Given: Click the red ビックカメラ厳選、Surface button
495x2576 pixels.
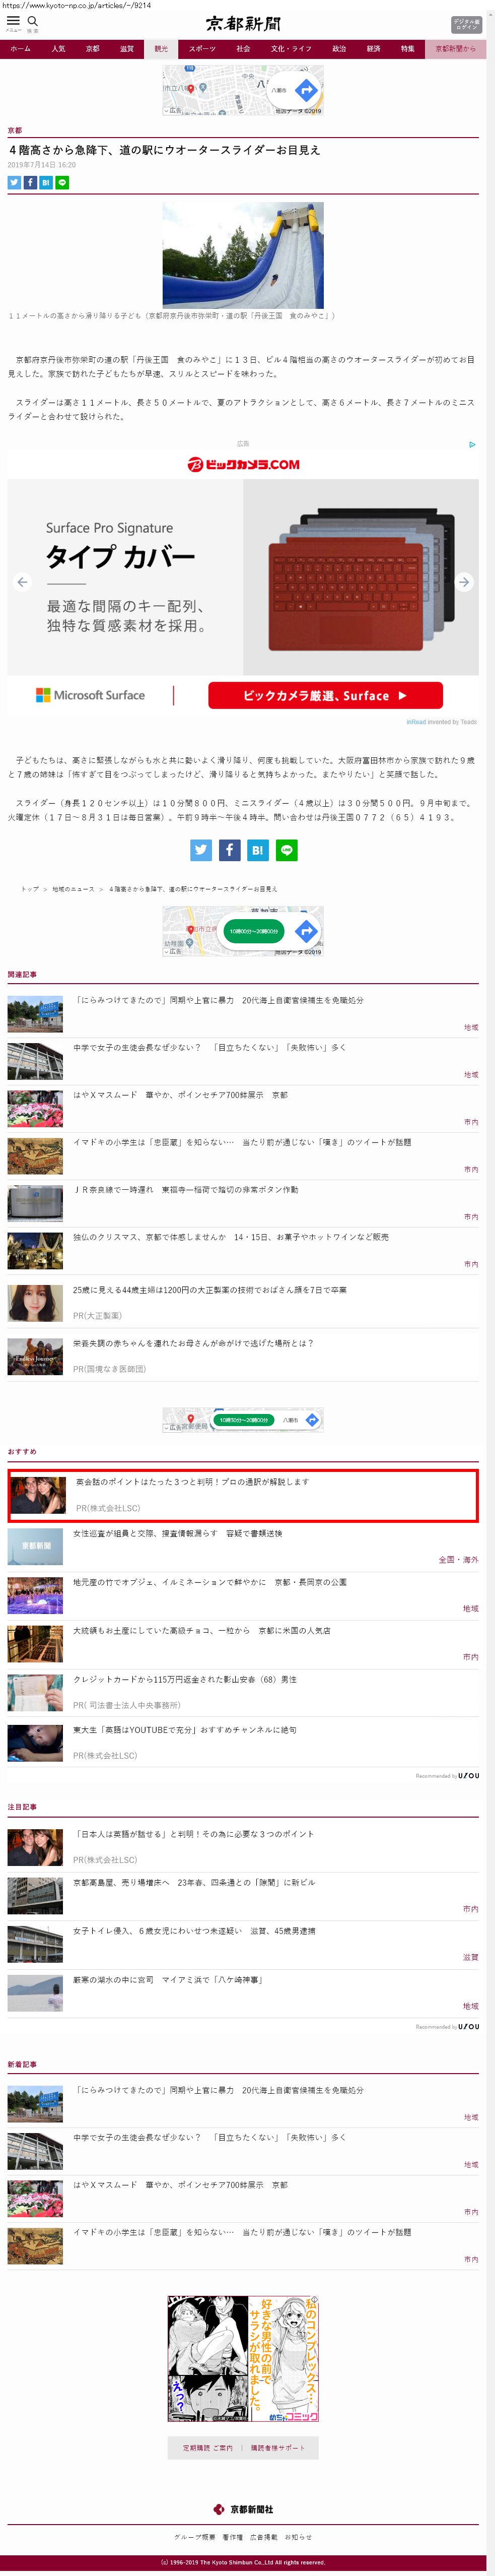Looking at the screenshot, I should pyautogui.click(x=325, y=695).
